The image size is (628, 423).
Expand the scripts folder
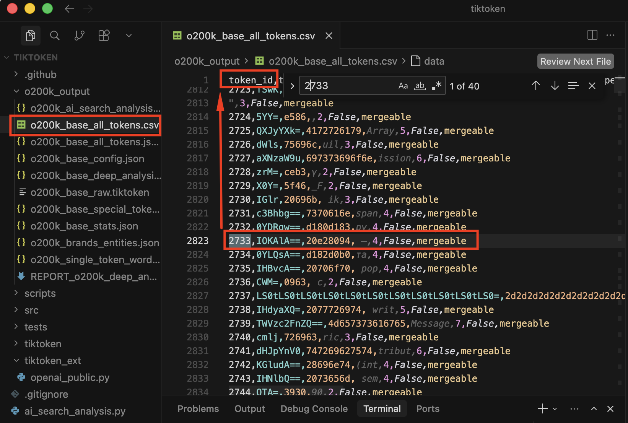coord(40,293)
